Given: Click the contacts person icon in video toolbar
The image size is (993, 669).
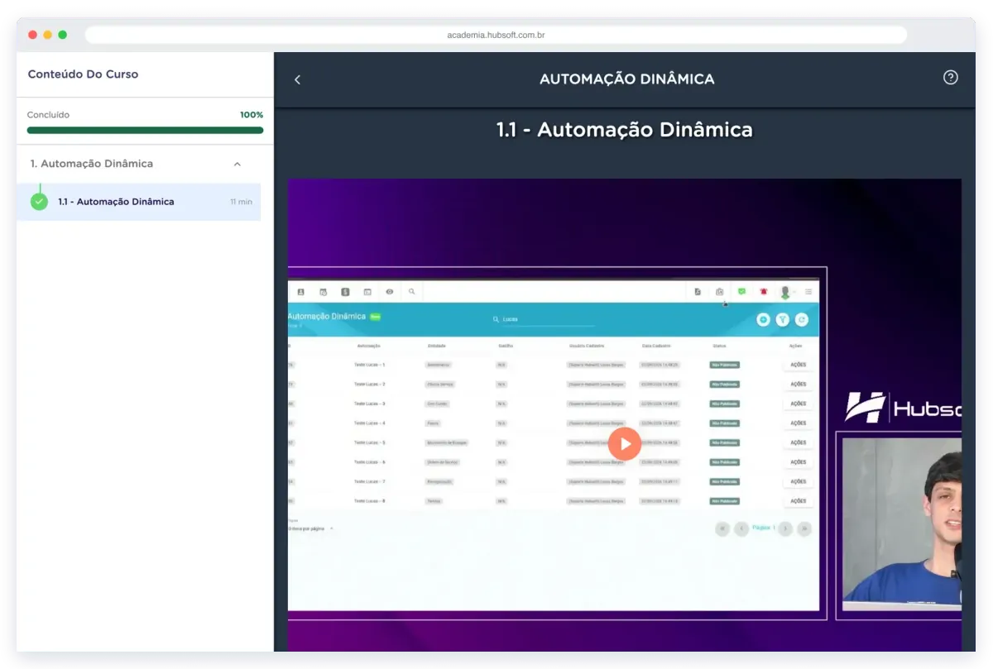Looking at the screenshot, I should 301,292.
